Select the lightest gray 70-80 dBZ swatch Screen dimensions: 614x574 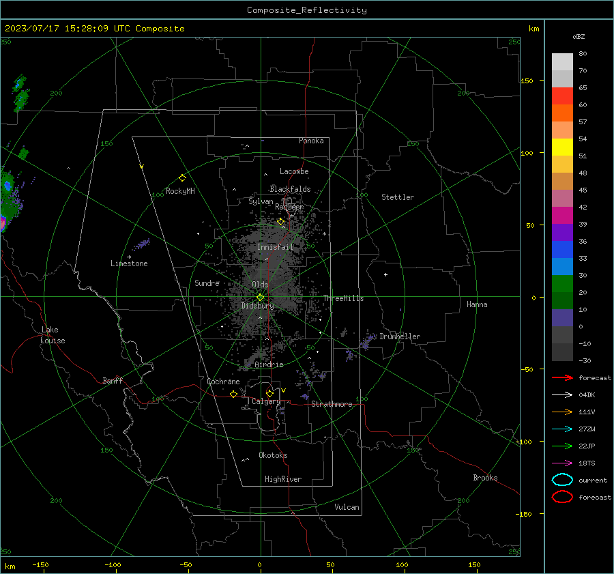click(x=562, y=62)
